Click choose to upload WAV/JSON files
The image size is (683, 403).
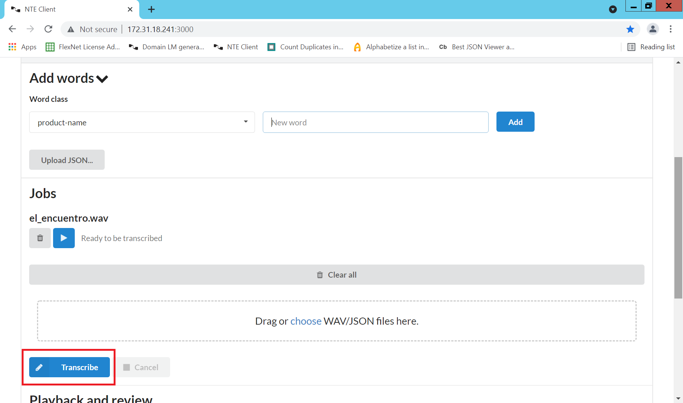tap(306, 321)
